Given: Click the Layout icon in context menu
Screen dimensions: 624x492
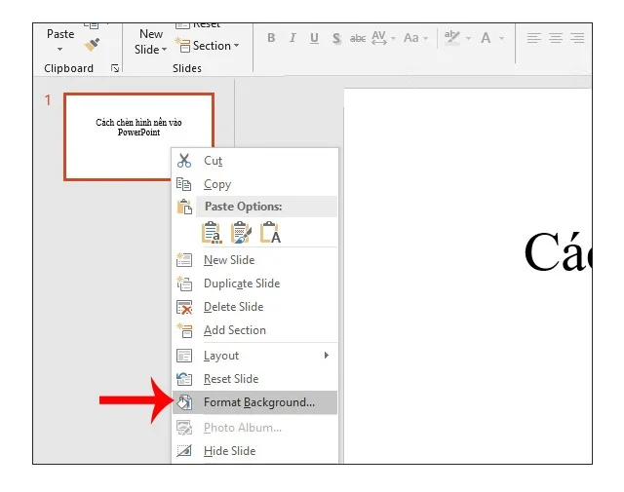Looking at the screenshot, I should [184, 356].
